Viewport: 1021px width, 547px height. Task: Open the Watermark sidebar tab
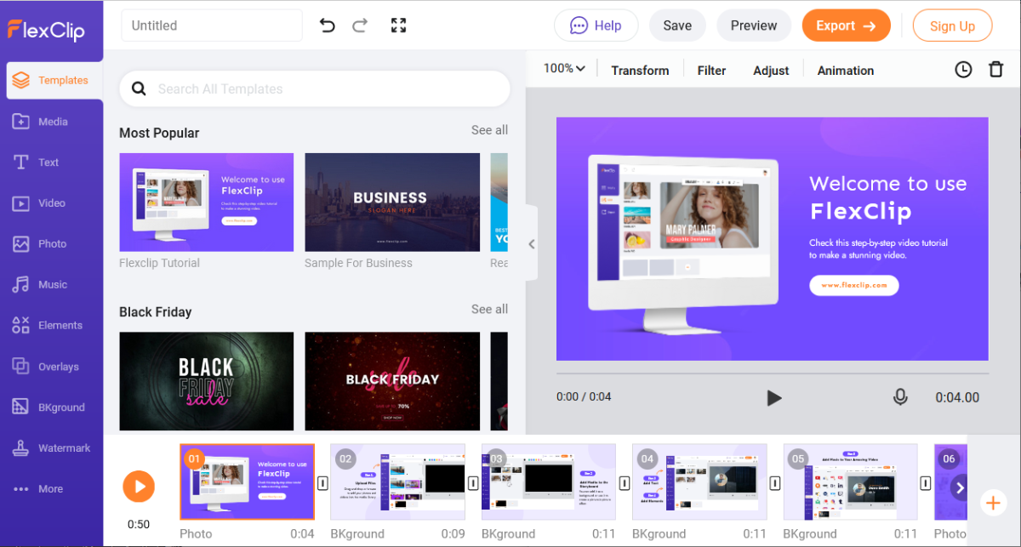pos(52,448)
